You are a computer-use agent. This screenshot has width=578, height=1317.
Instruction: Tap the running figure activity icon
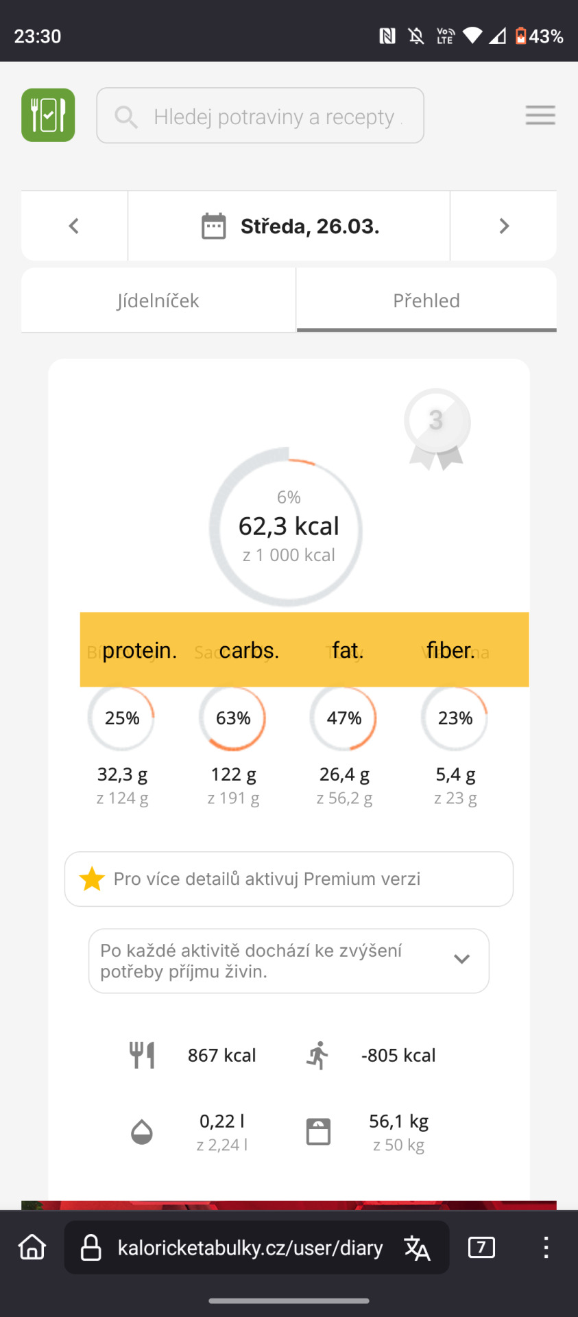coord(317,1055)
